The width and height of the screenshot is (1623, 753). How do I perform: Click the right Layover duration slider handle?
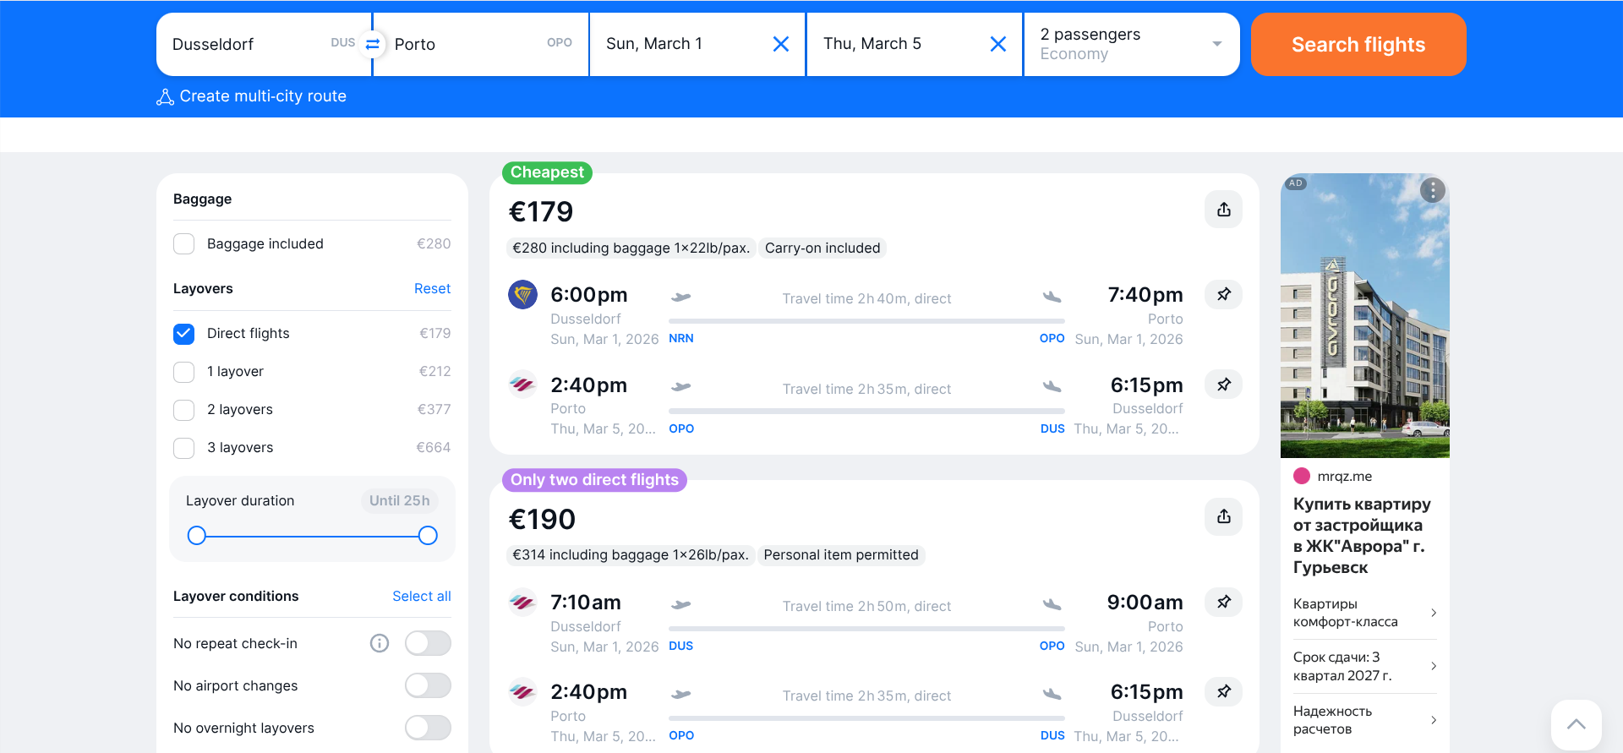pyautogui.click(x=428, y=535)
